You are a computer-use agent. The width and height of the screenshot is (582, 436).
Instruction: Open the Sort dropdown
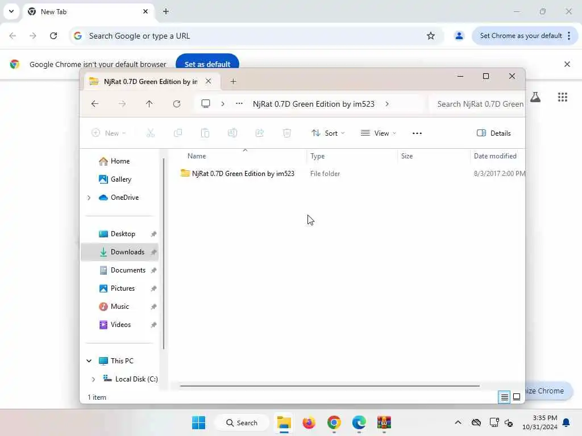click(328, 133)
